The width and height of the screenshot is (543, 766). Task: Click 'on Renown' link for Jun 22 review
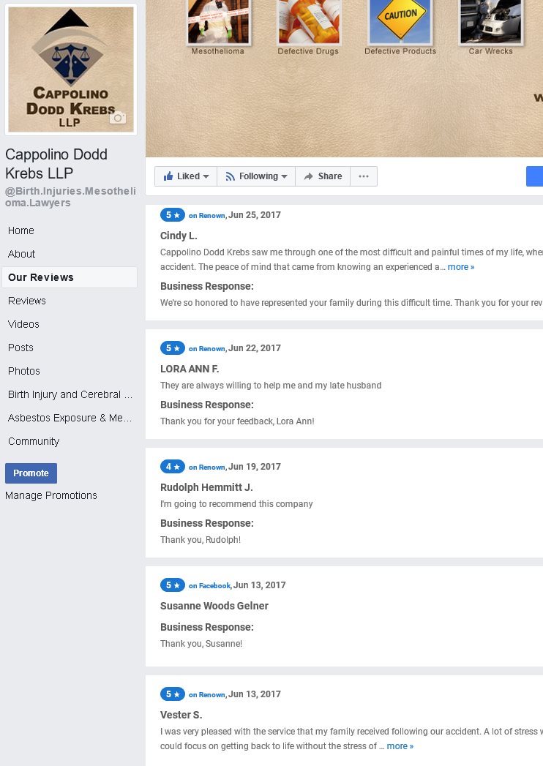[207, 349]
